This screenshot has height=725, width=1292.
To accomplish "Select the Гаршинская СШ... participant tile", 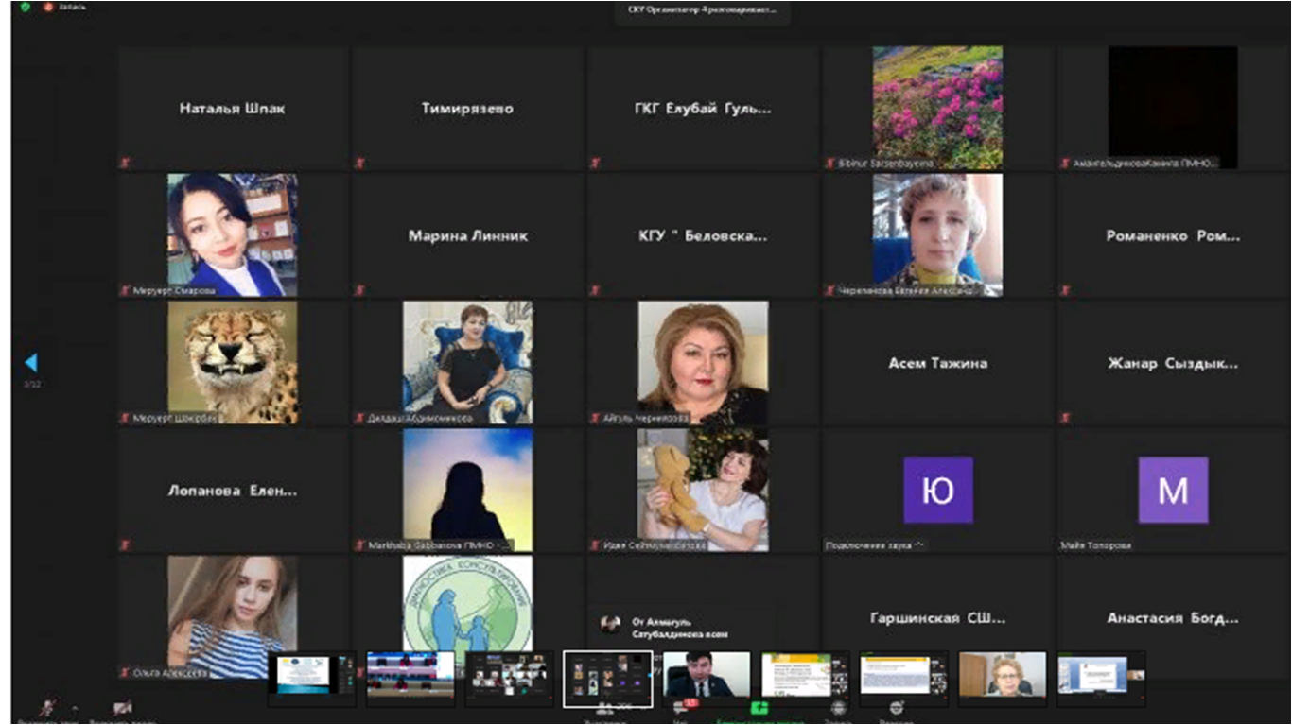I will 938,617.
